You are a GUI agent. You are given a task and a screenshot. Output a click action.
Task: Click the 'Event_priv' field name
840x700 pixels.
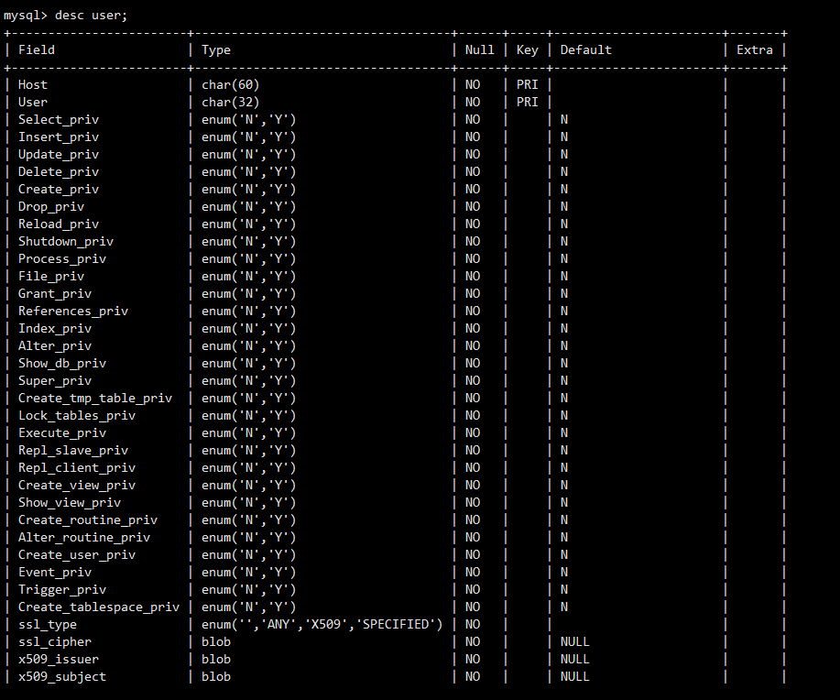pyautogui.click(x=55, y=573)
